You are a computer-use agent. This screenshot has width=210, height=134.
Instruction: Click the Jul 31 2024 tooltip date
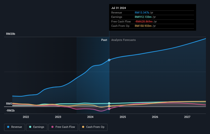[x=118, y=8]
